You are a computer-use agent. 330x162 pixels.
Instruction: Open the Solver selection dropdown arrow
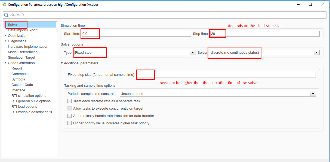tap(316, 53)
